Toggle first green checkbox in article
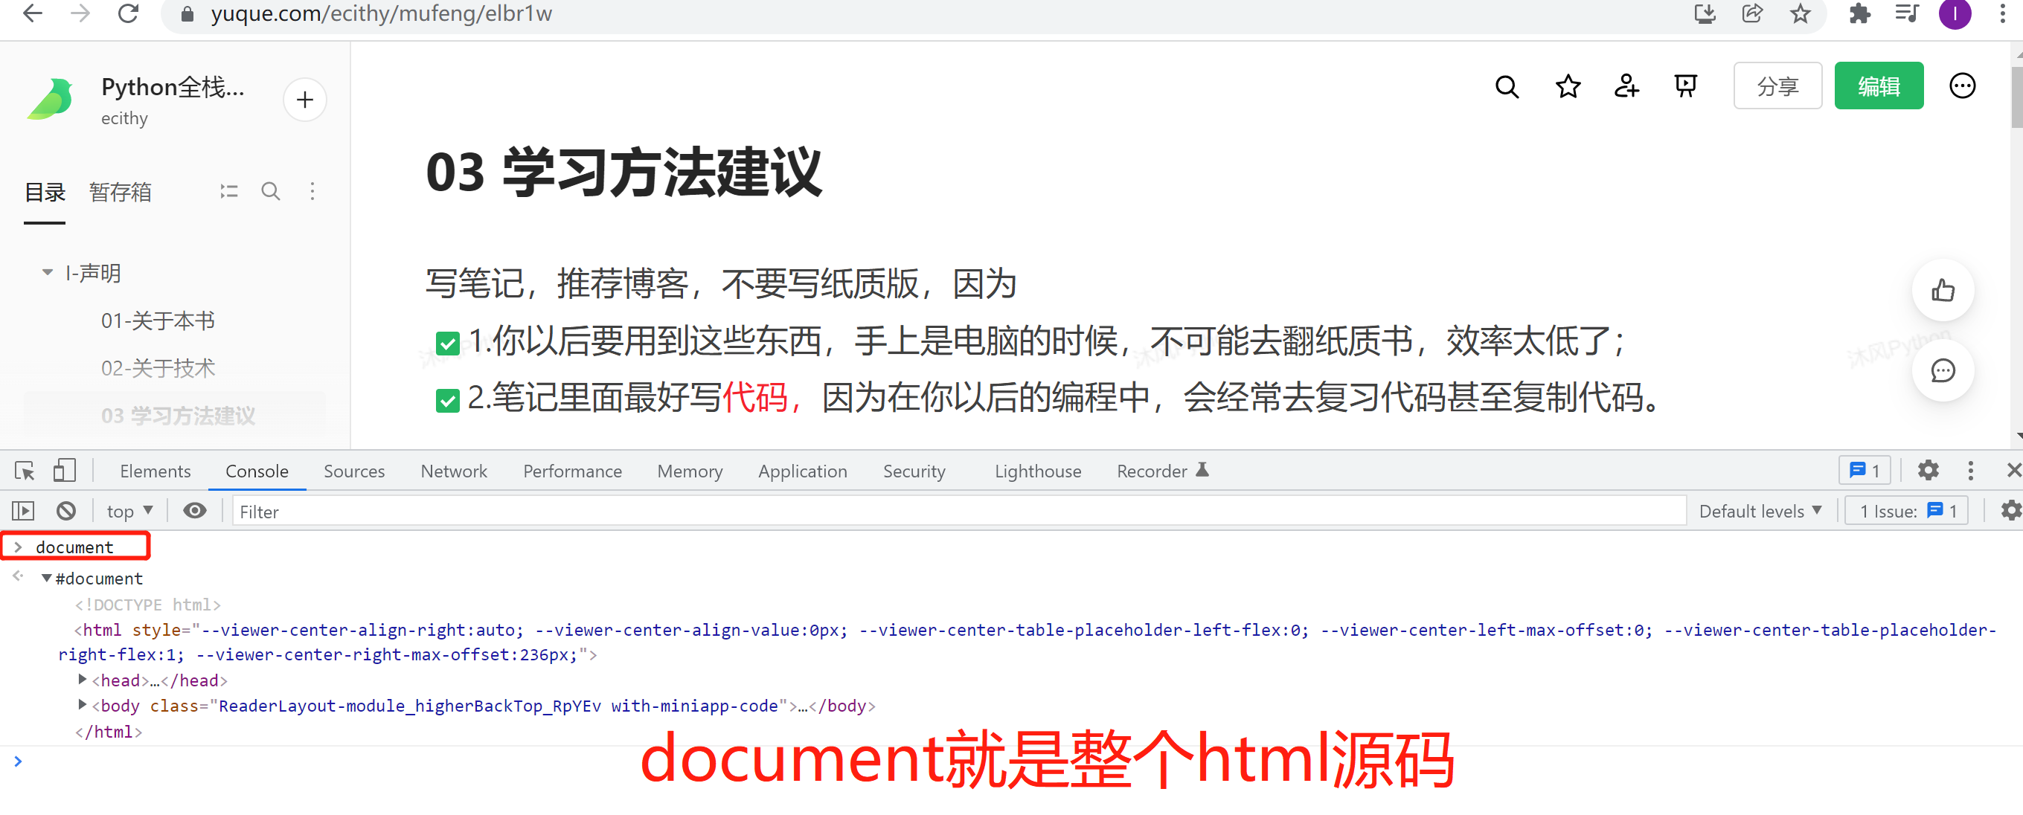 tap(447, 343)
